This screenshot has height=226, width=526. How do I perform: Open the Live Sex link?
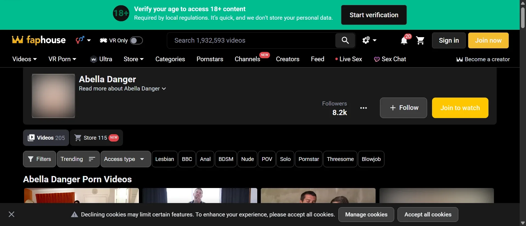point(348,59)
